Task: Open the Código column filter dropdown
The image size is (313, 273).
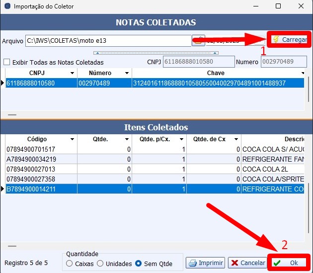Action: click(72, 139)
